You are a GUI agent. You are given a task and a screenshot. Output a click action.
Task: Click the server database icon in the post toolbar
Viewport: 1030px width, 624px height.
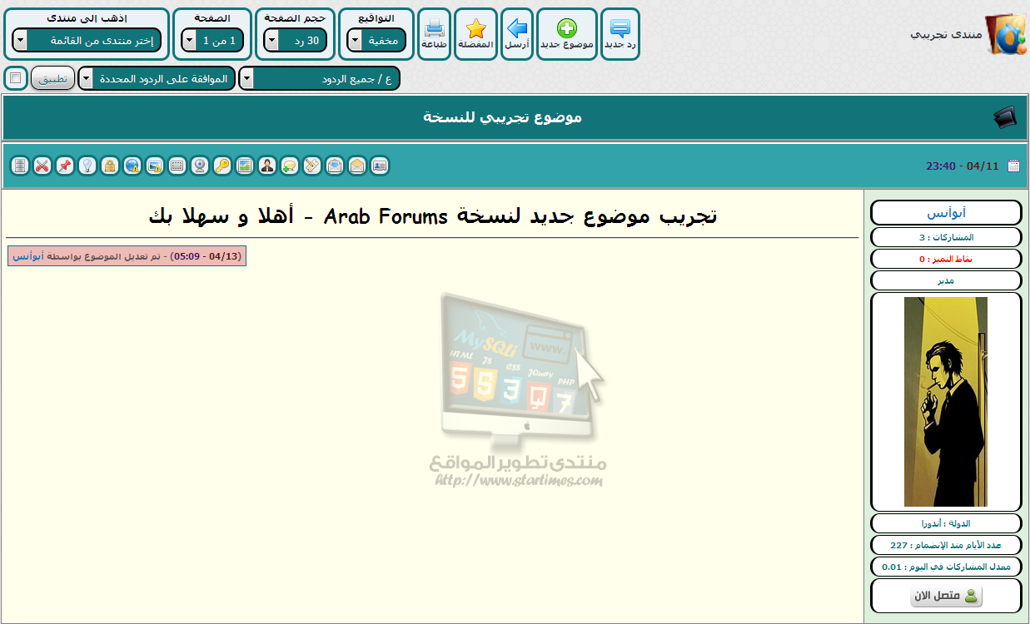[19, 166]
